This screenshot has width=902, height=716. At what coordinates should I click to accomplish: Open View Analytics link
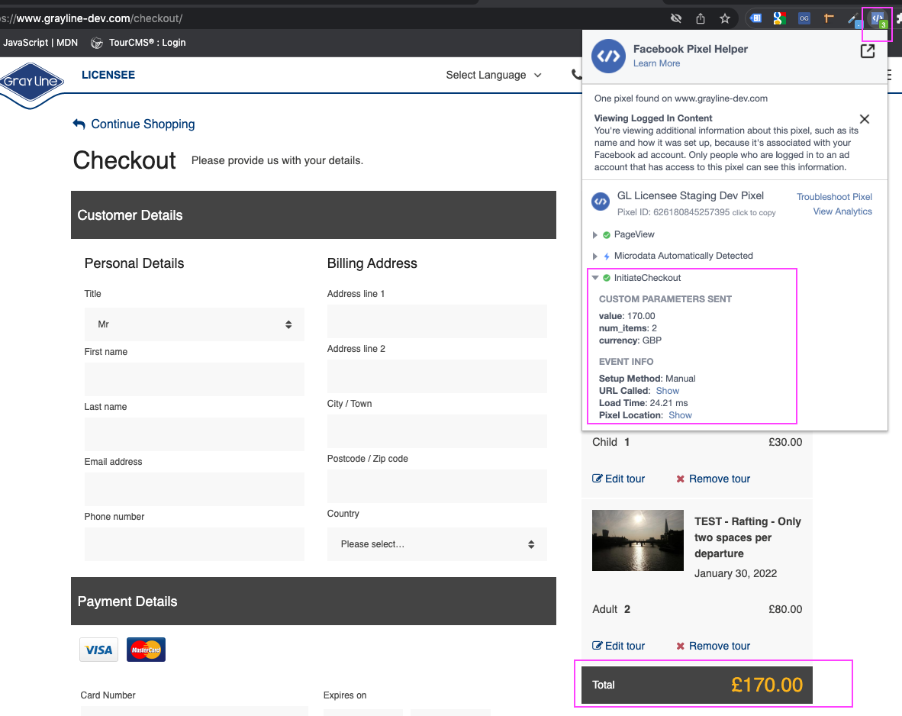842,211
